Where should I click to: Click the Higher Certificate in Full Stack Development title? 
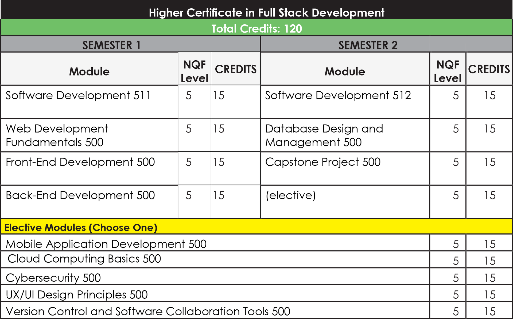(x=266, y=13)
